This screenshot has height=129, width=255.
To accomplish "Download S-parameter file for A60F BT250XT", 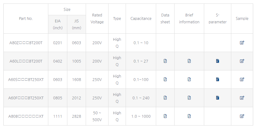I will 218,98.
